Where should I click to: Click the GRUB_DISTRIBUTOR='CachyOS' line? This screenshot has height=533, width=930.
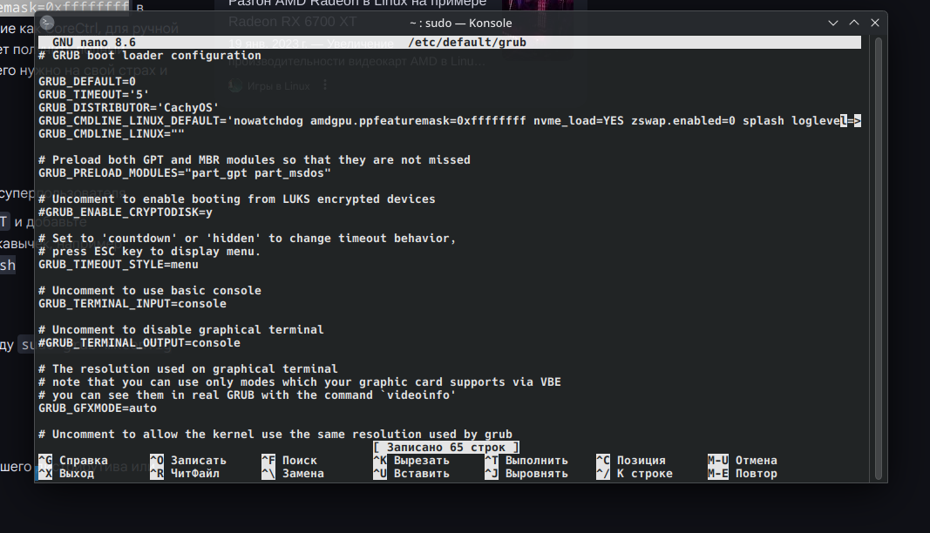[x=129, y=107]
